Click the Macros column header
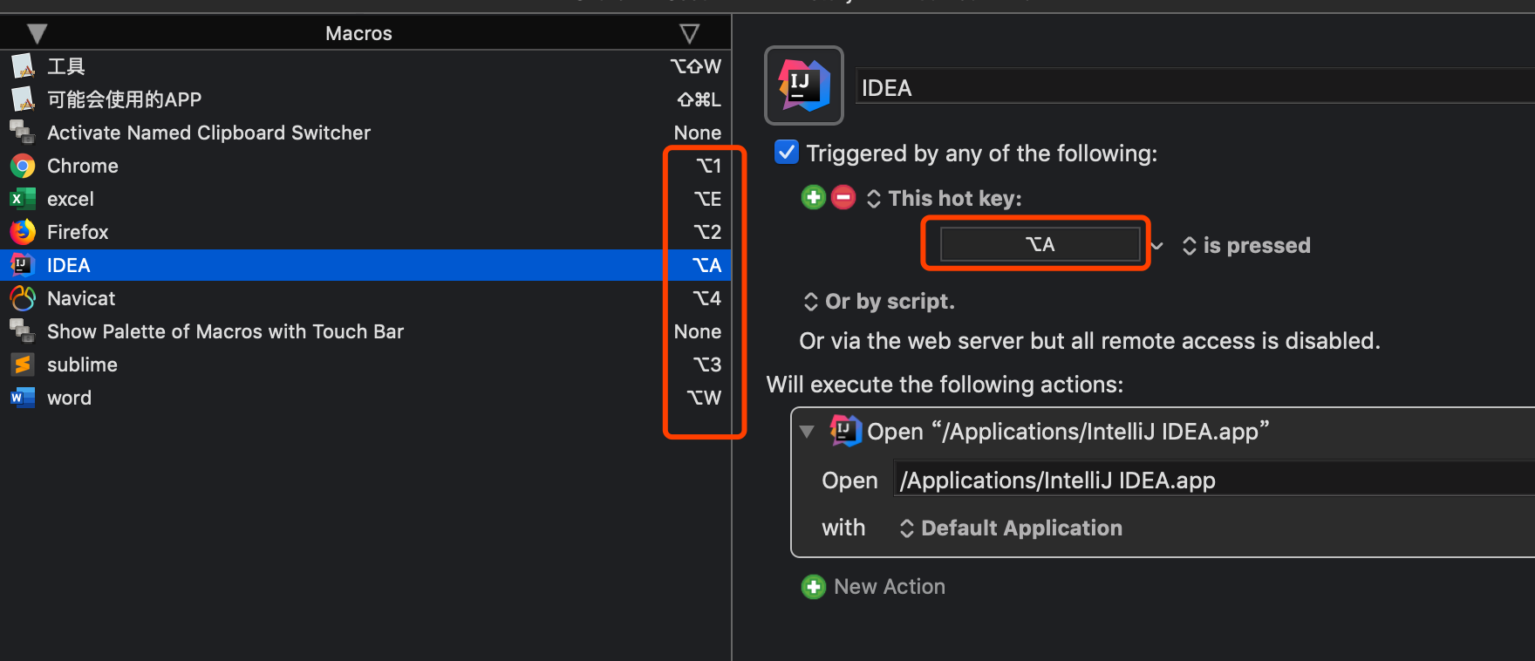The image size is (1535, 661). pos(358,34)
